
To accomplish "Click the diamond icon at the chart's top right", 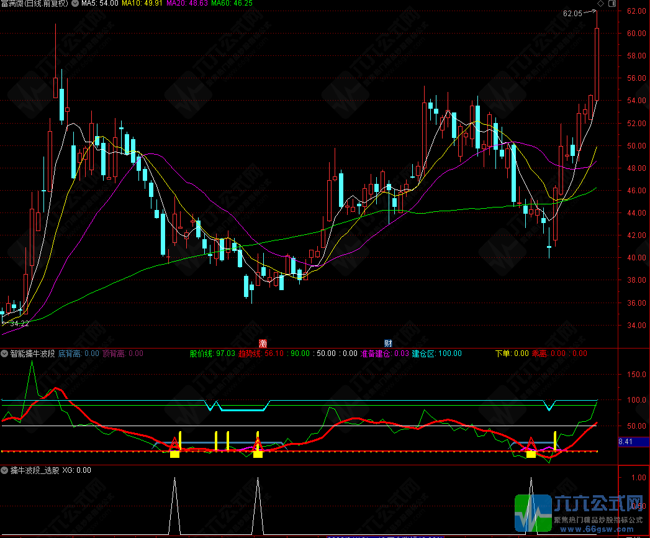I will click(601, 3).
